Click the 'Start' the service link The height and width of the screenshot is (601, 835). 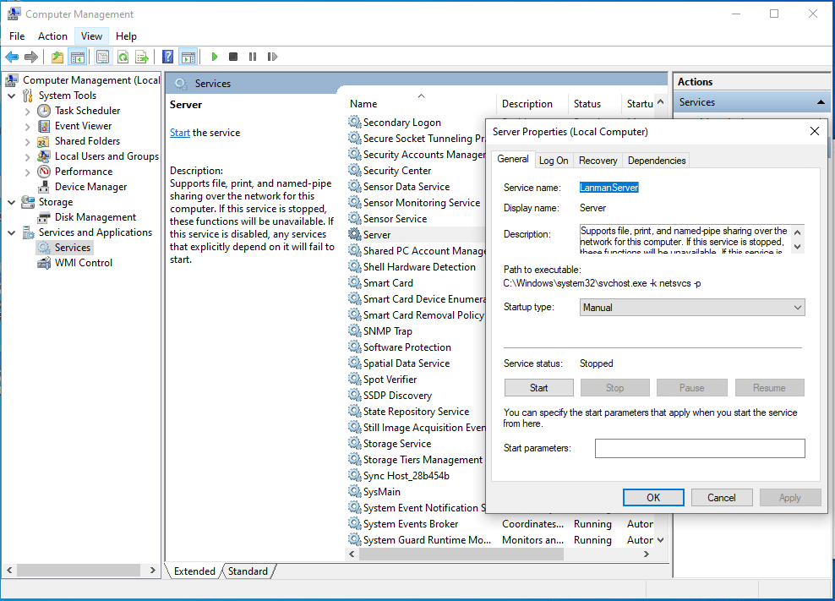point(180,133)
